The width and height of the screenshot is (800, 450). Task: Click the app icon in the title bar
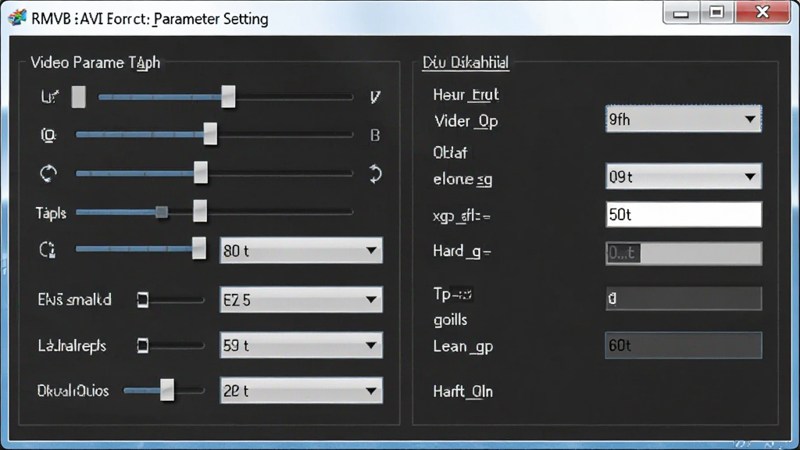click(x=17, y=18)
